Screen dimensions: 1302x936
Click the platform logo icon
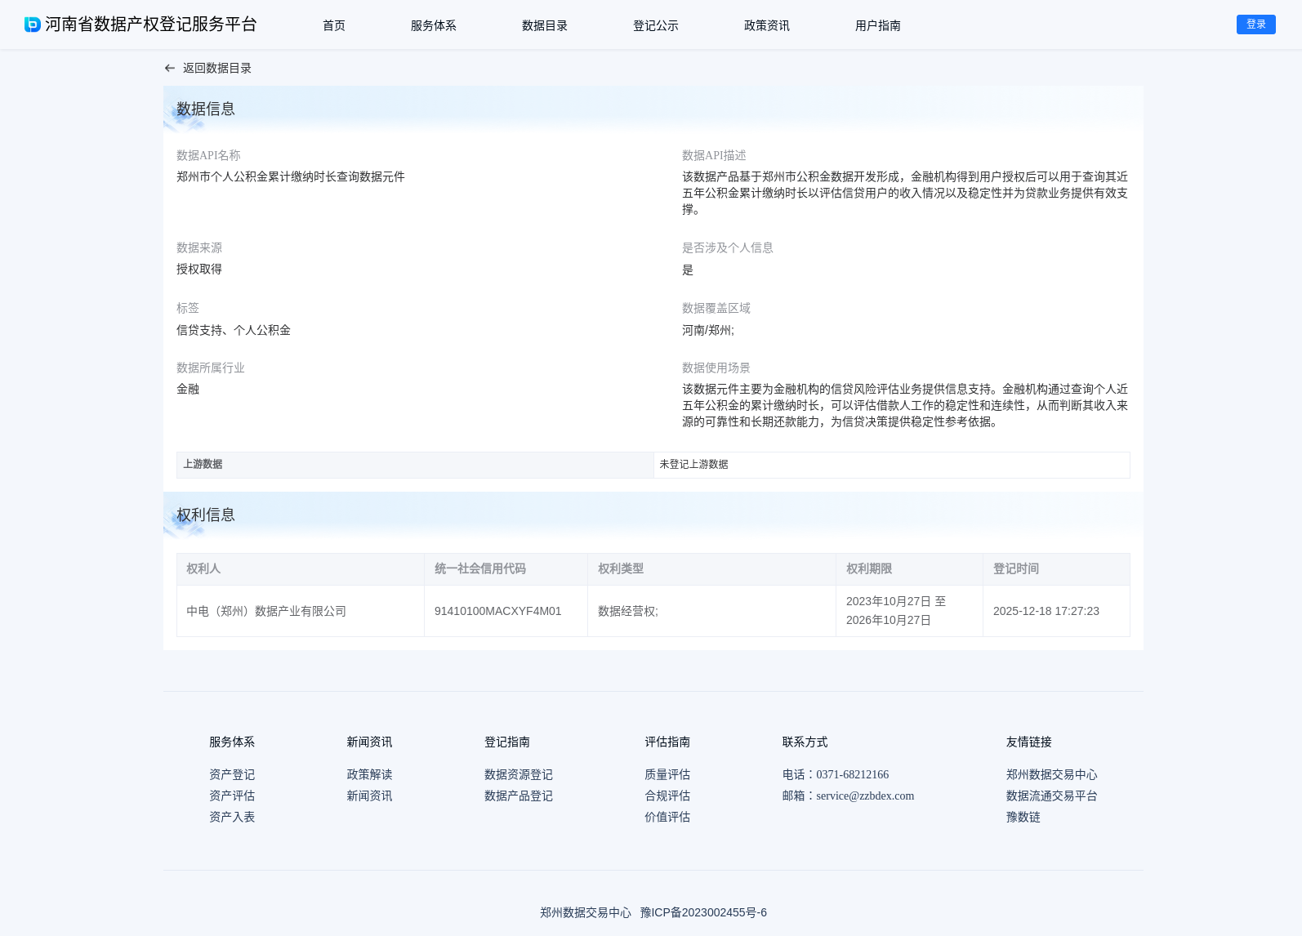coord(33,25)
